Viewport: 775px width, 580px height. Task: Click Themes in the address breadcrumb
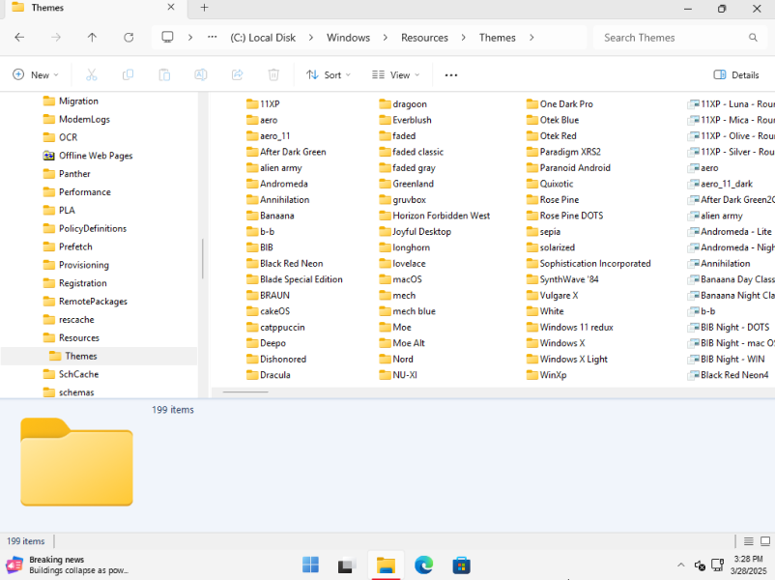[x=498, y=38]
